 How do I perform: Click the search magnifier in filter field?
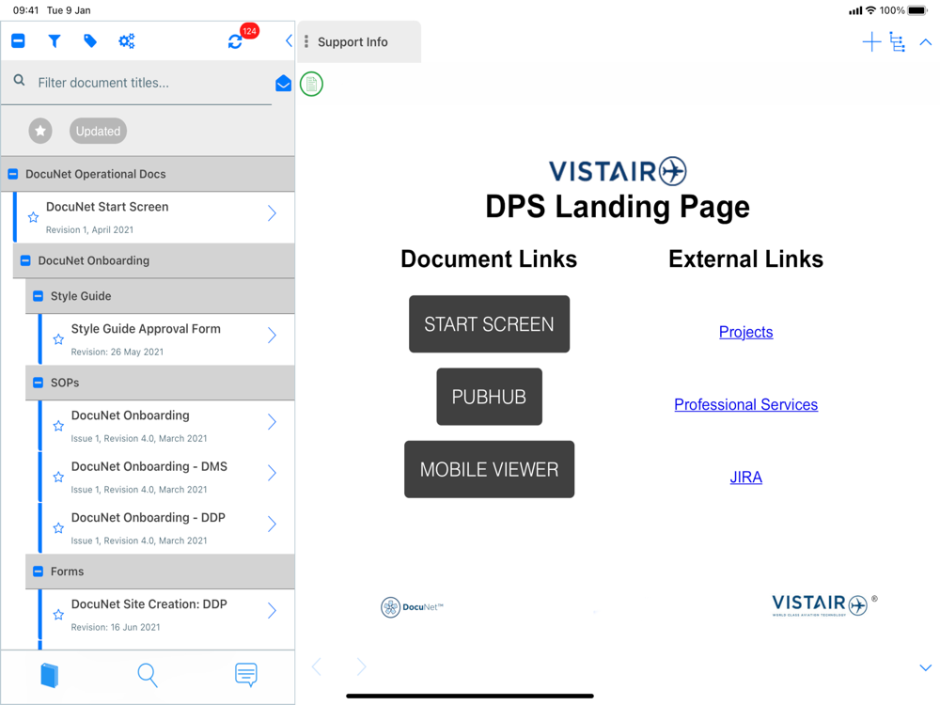coord(19,80)
